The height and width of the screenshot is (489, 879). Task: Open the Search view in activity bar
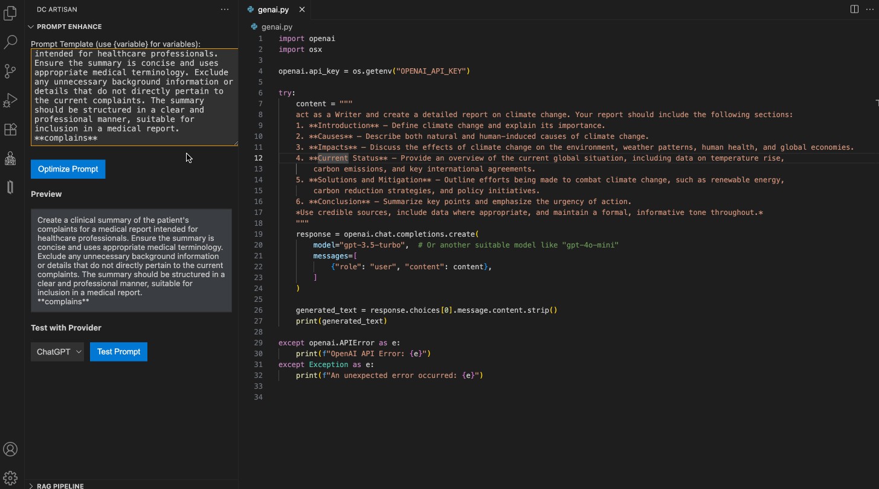10,42
